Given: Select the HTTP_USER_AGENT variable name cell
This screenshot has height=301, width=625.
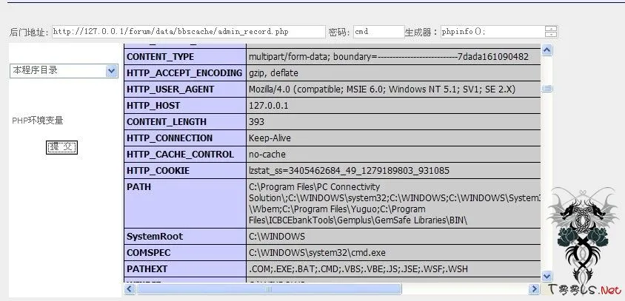Looking at the screenshot, I should point(185,89).
